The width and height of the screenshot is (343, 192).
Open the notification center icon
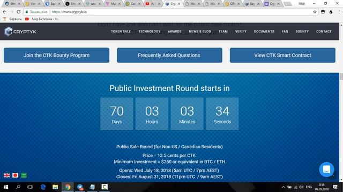tap(335, 187)
